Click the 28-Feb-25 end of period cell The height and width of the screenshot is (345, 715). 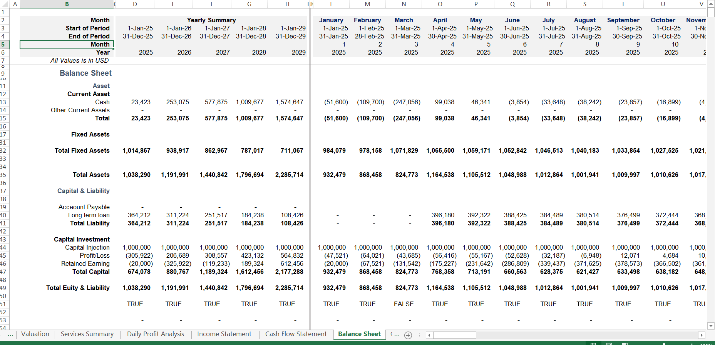coord(369,36)
